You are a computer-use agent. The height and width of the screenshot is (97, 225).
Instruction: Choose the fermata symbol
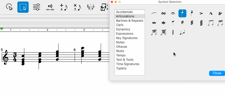[173, 14]
